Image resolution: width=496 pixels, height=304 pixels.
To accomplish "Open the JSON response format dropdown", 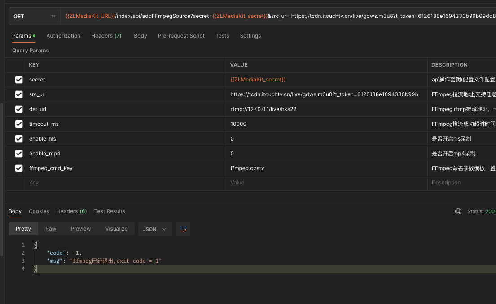I will (x=155, y=229).
